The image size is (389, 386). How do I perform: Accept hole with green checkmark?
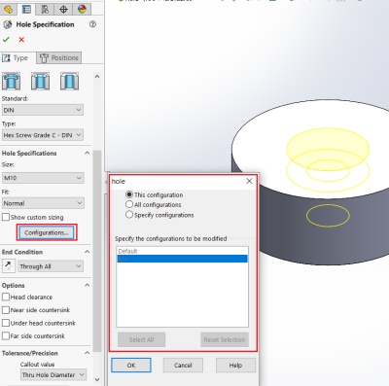coord(6,40)
